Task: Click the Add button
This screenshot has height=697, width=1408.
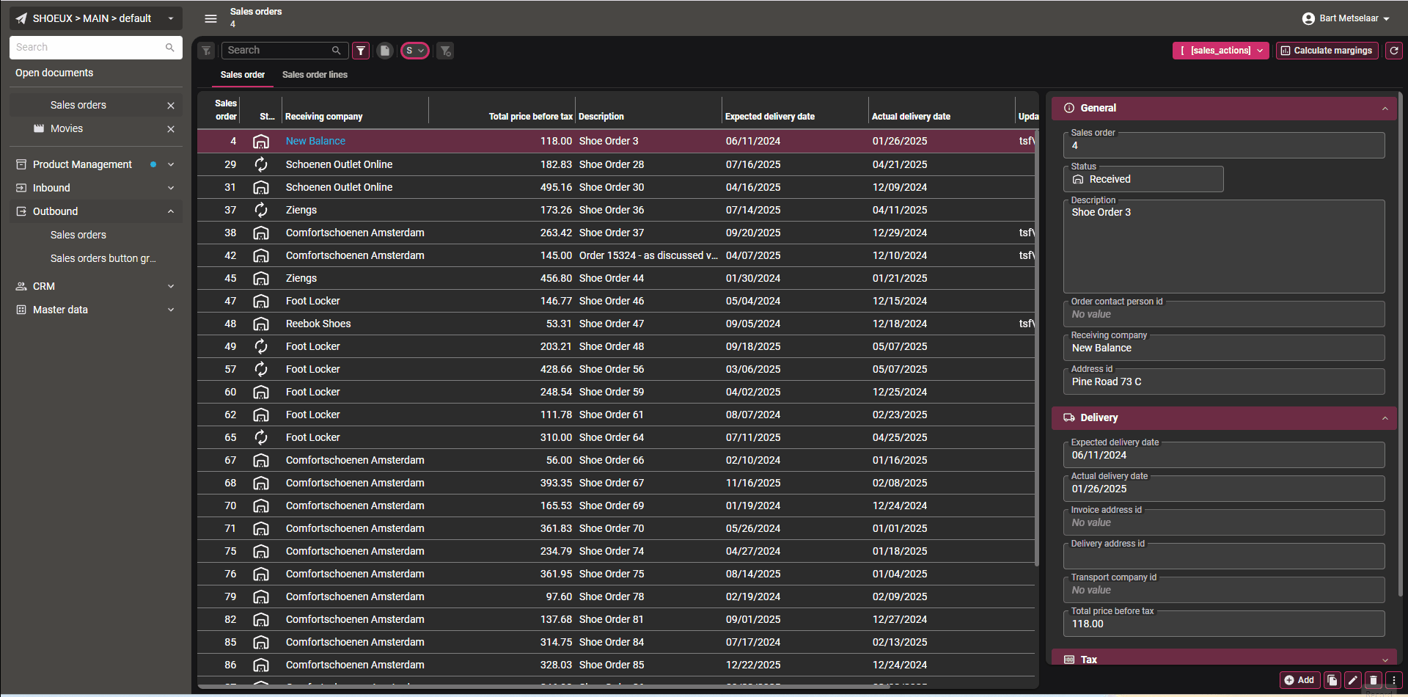Action: pos(1299,680)
